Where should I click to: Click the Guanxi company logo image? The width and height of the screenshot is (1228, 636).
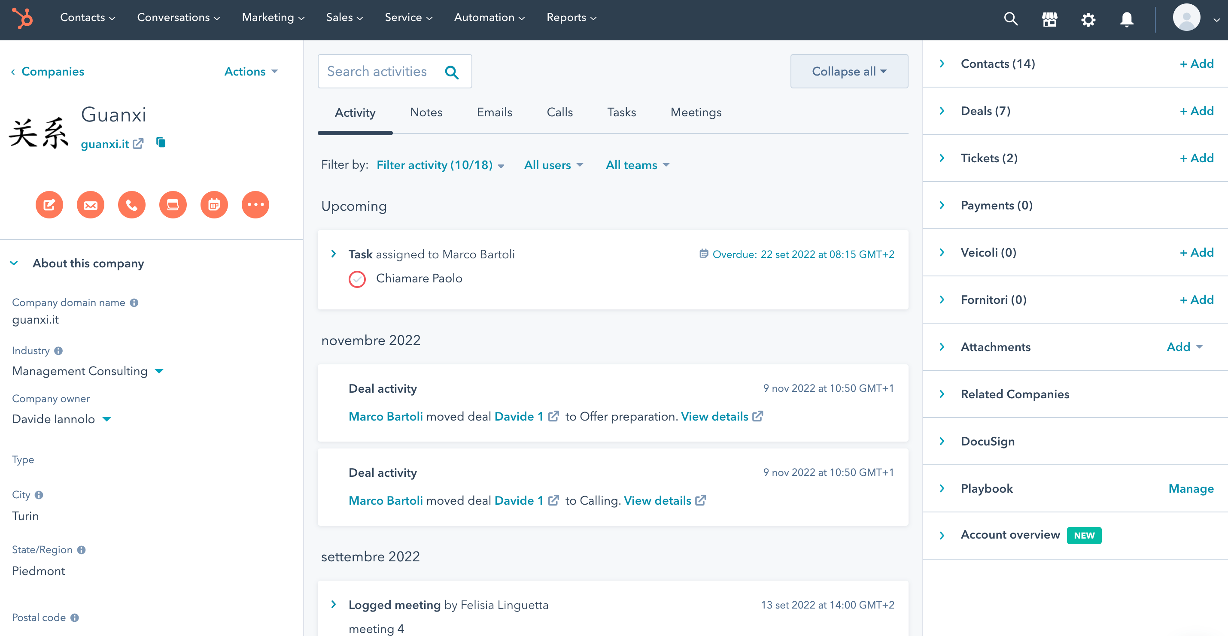coord(39,133)
